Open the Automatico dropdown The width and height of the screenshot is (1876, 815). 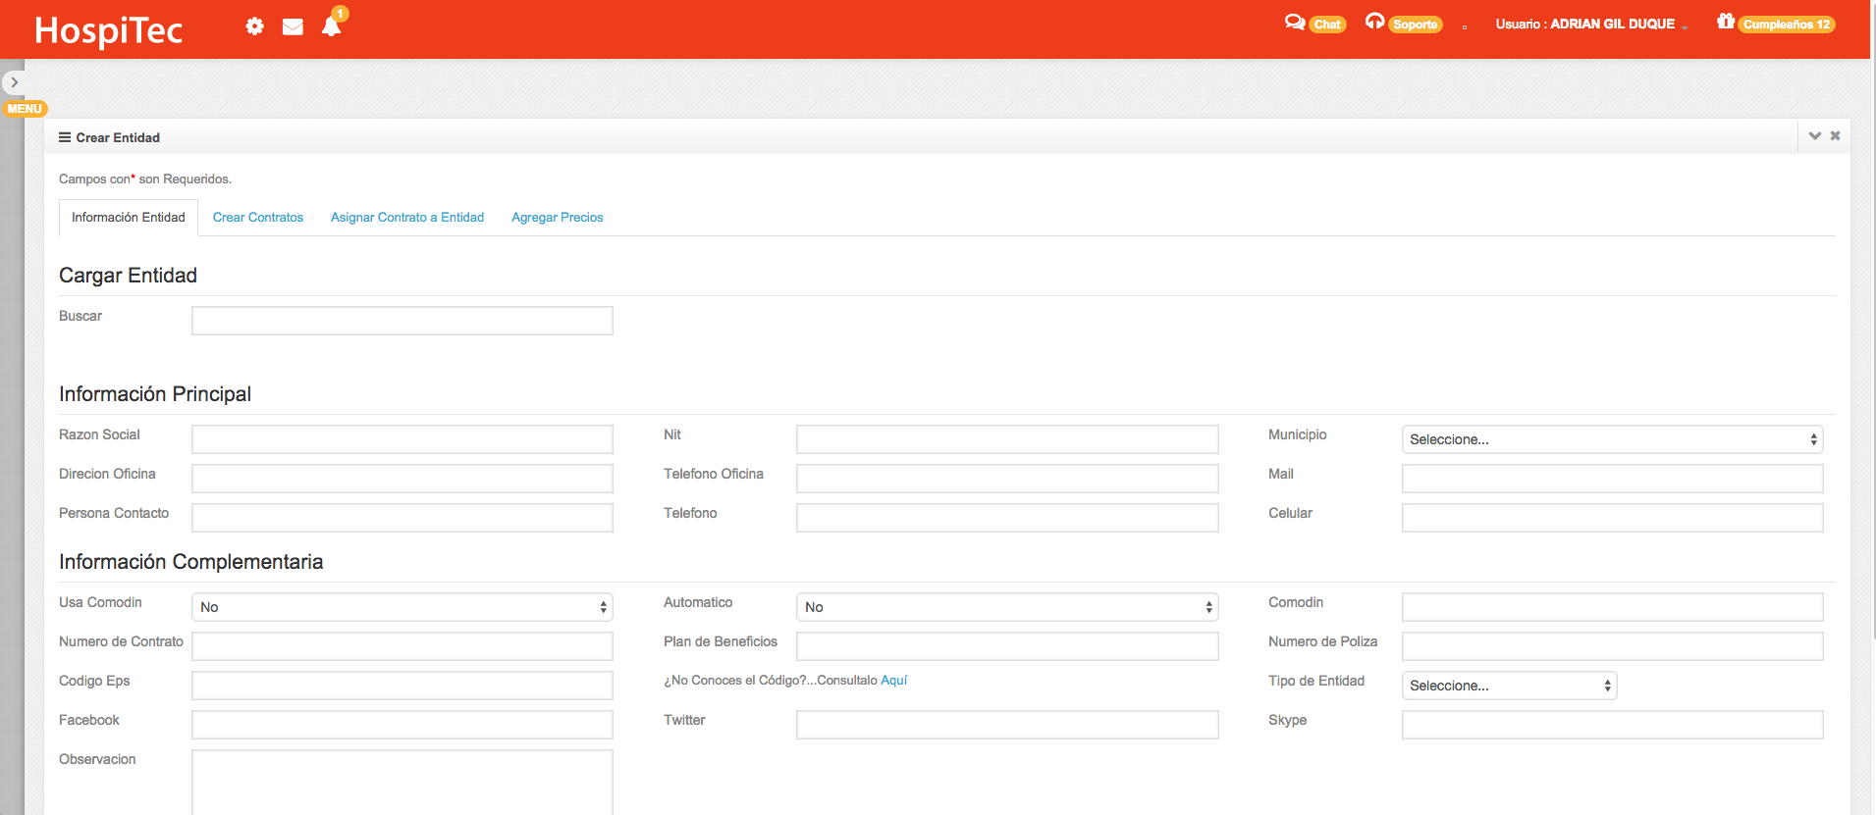[1007, 607]
